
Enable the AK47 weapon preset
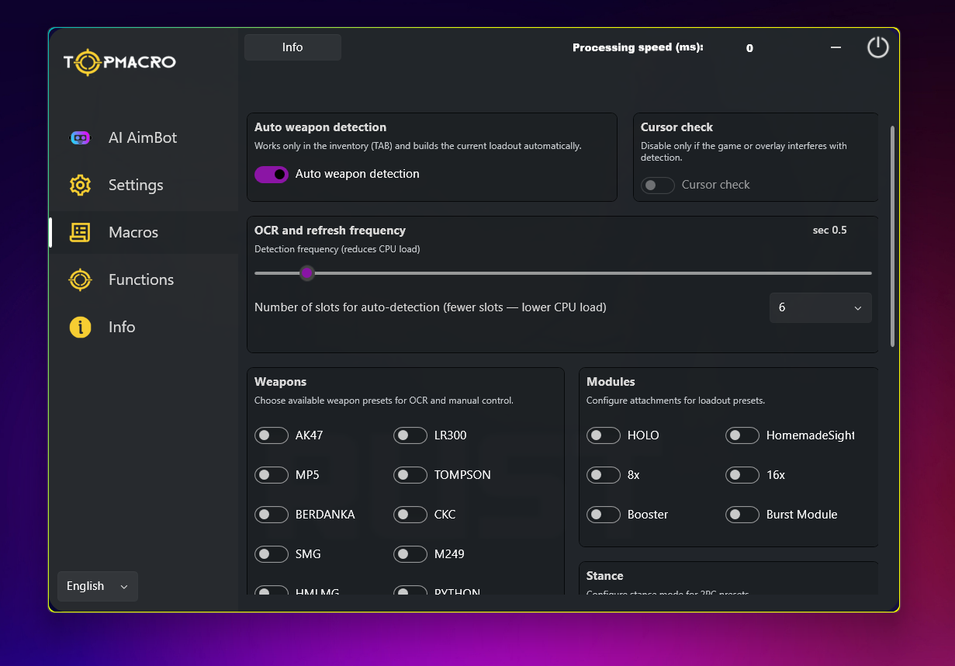pyautogui.click(x=272, y=435)
